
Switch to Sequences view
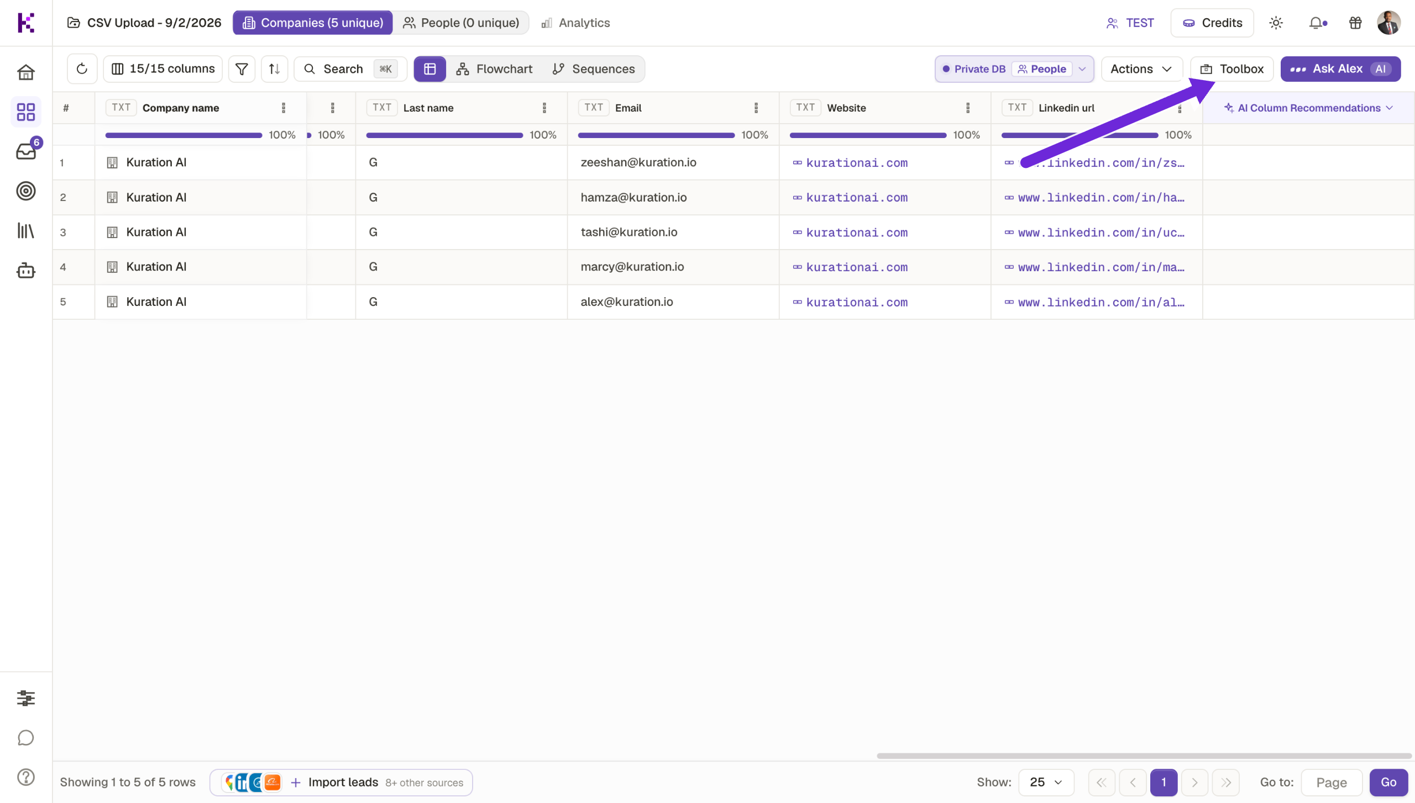[x=594, y=69]
